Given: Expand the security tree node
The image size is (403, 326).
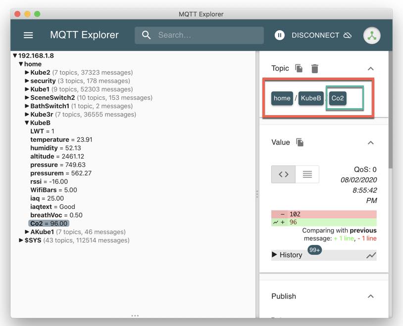Looking at the screenshot, I should pos(27,81).
